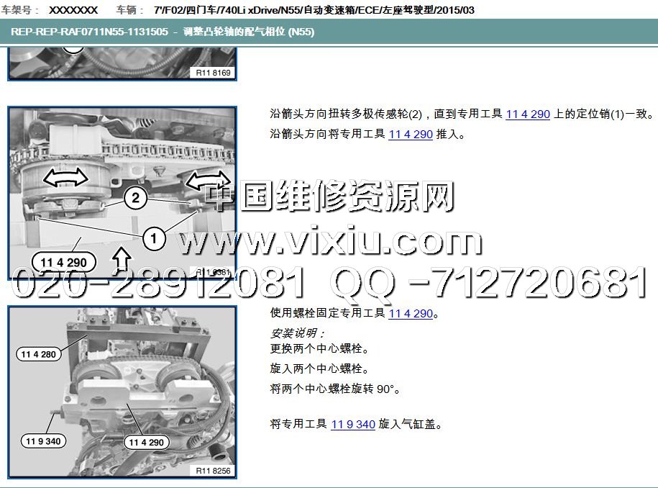Open the 11 4 290 link before 上的定位销

tap(528, 114)
